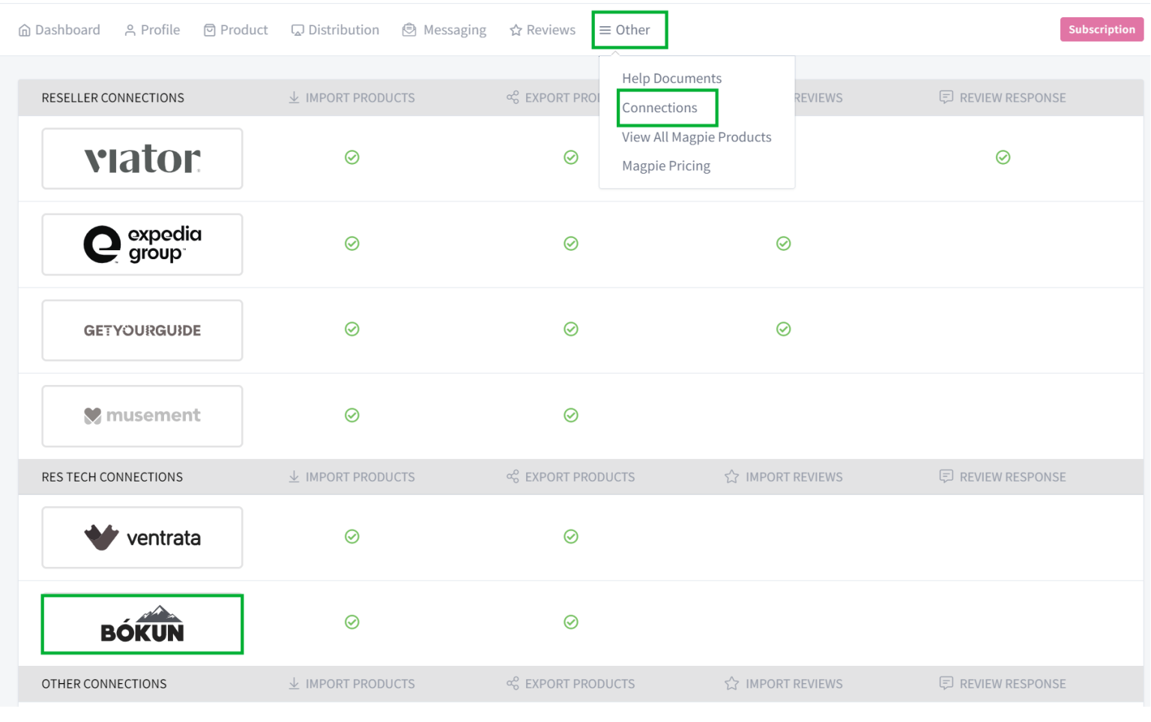1151x722 pixels.
Task: Click Bókun's Export Products checkmark
Action: pyautogui.click(x=571, y=622)
